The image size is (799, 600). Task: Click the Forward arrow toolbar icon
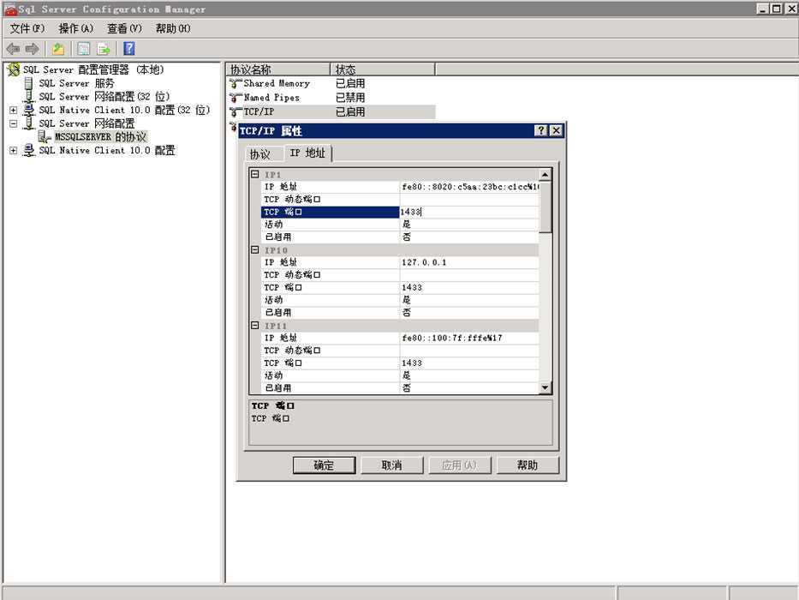click(32, 49)
